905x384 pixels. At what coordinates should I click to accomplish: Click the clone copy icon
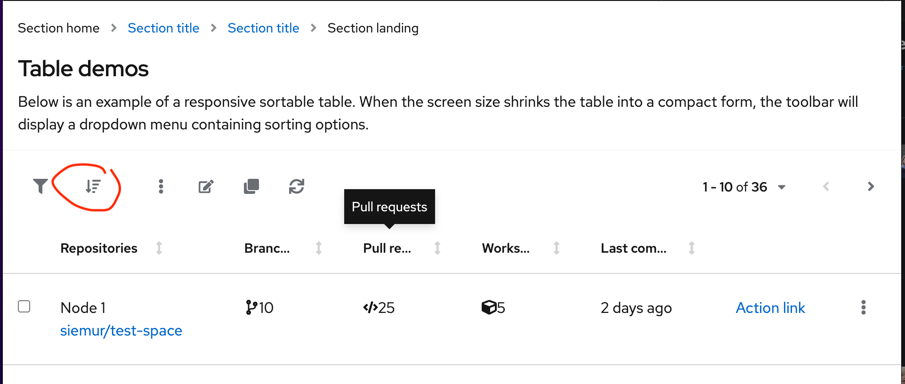[251, 186]
